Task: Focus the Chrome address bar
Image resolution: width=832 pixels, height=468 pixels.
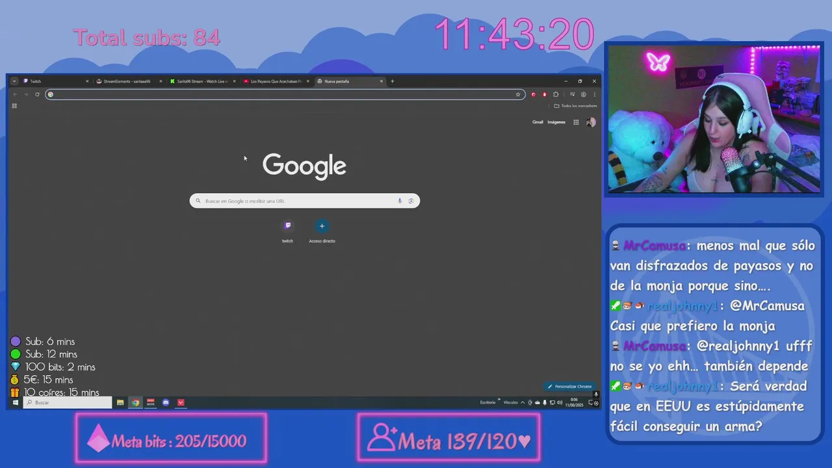Action: (285, 94)
